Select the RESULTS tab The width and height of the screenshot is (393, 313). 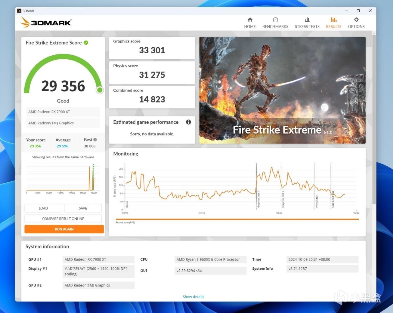tap(334, 23)
